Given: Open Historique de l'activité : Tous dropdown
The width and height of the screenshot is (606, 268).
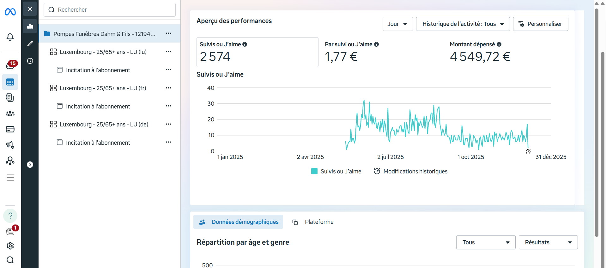Looking at the screenshot, I should pos(463,24).
